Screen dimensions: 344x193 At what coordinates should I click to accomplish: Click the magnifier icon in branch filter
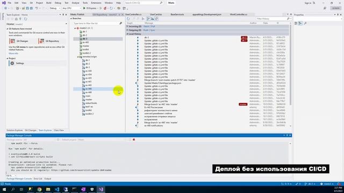pyautogui.click(x=120, y=23)
